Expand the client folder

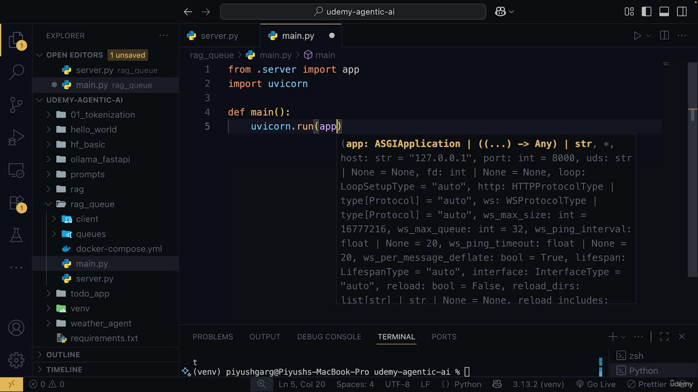[87, 219]
